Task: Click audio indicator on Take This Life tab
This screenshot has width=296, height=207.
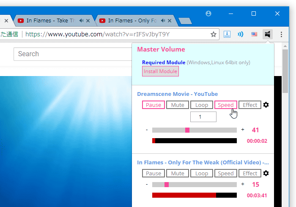Action: (x=81, y=21)
